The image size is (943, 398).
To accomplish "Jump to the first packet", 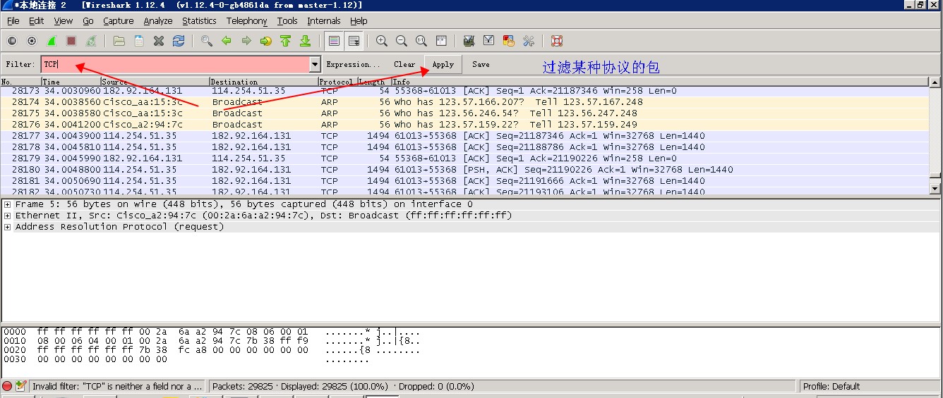I will tap(285, 41).
